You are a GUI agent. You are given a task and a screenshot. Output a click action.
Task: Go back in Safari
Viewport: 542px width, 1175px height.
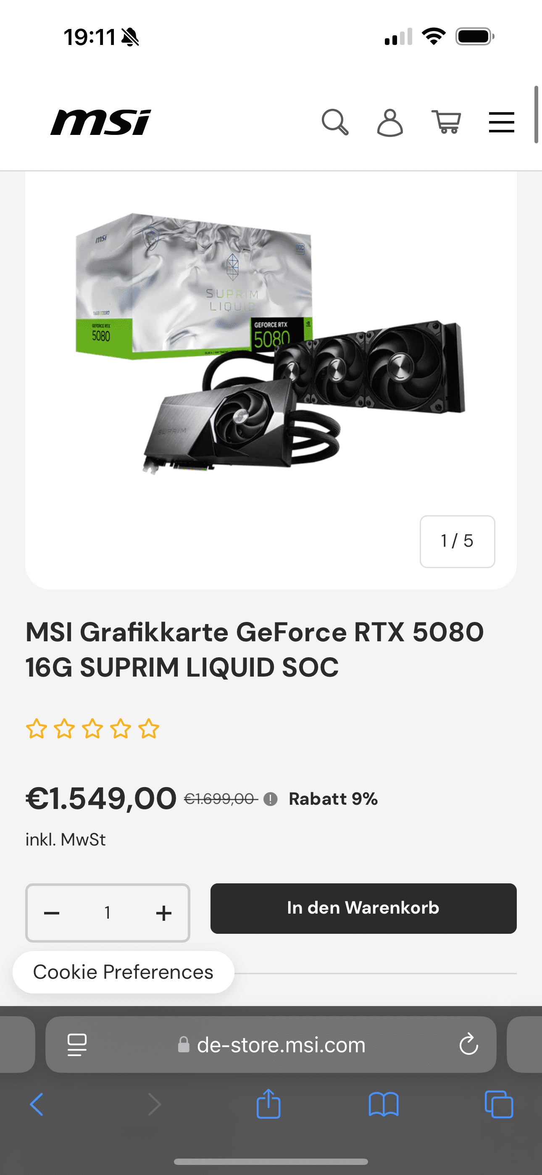click(x=37, y=1104)
